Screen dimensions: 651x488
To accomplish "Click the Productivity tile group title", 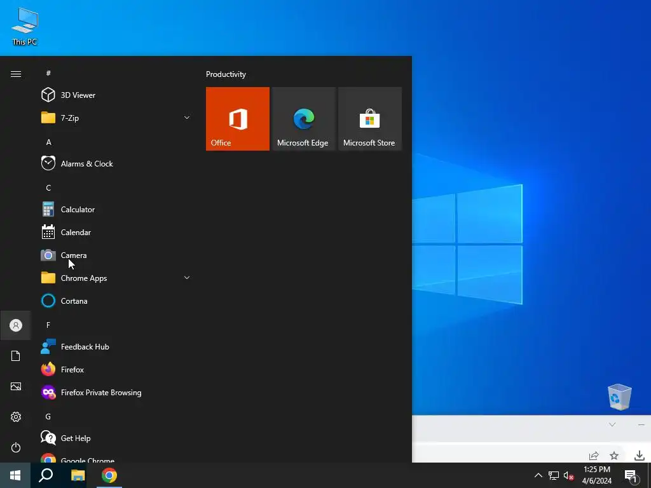I will tap(226, 74).
